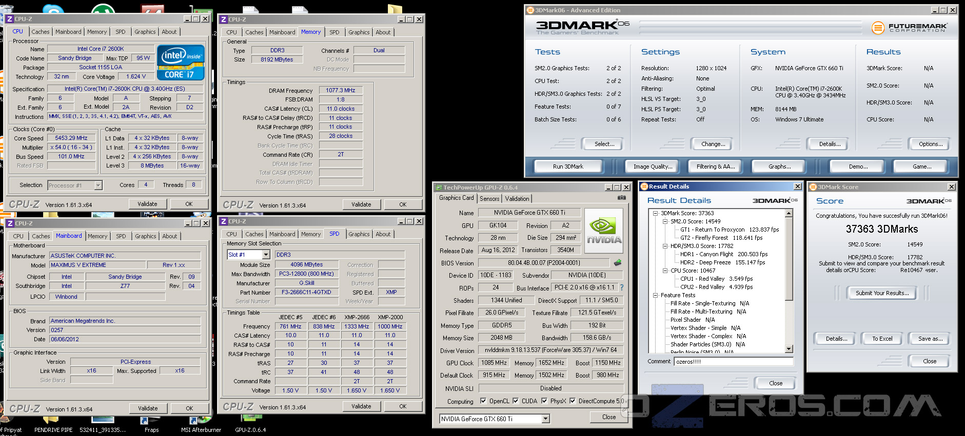Click Result Details scrollbar up arrow
Screen dimensions: 965x436
click(789, 213)
